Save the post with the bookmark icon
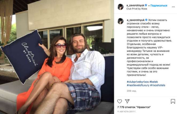The height and width of the screenshot is (114, 177). [x=173, y=101]
